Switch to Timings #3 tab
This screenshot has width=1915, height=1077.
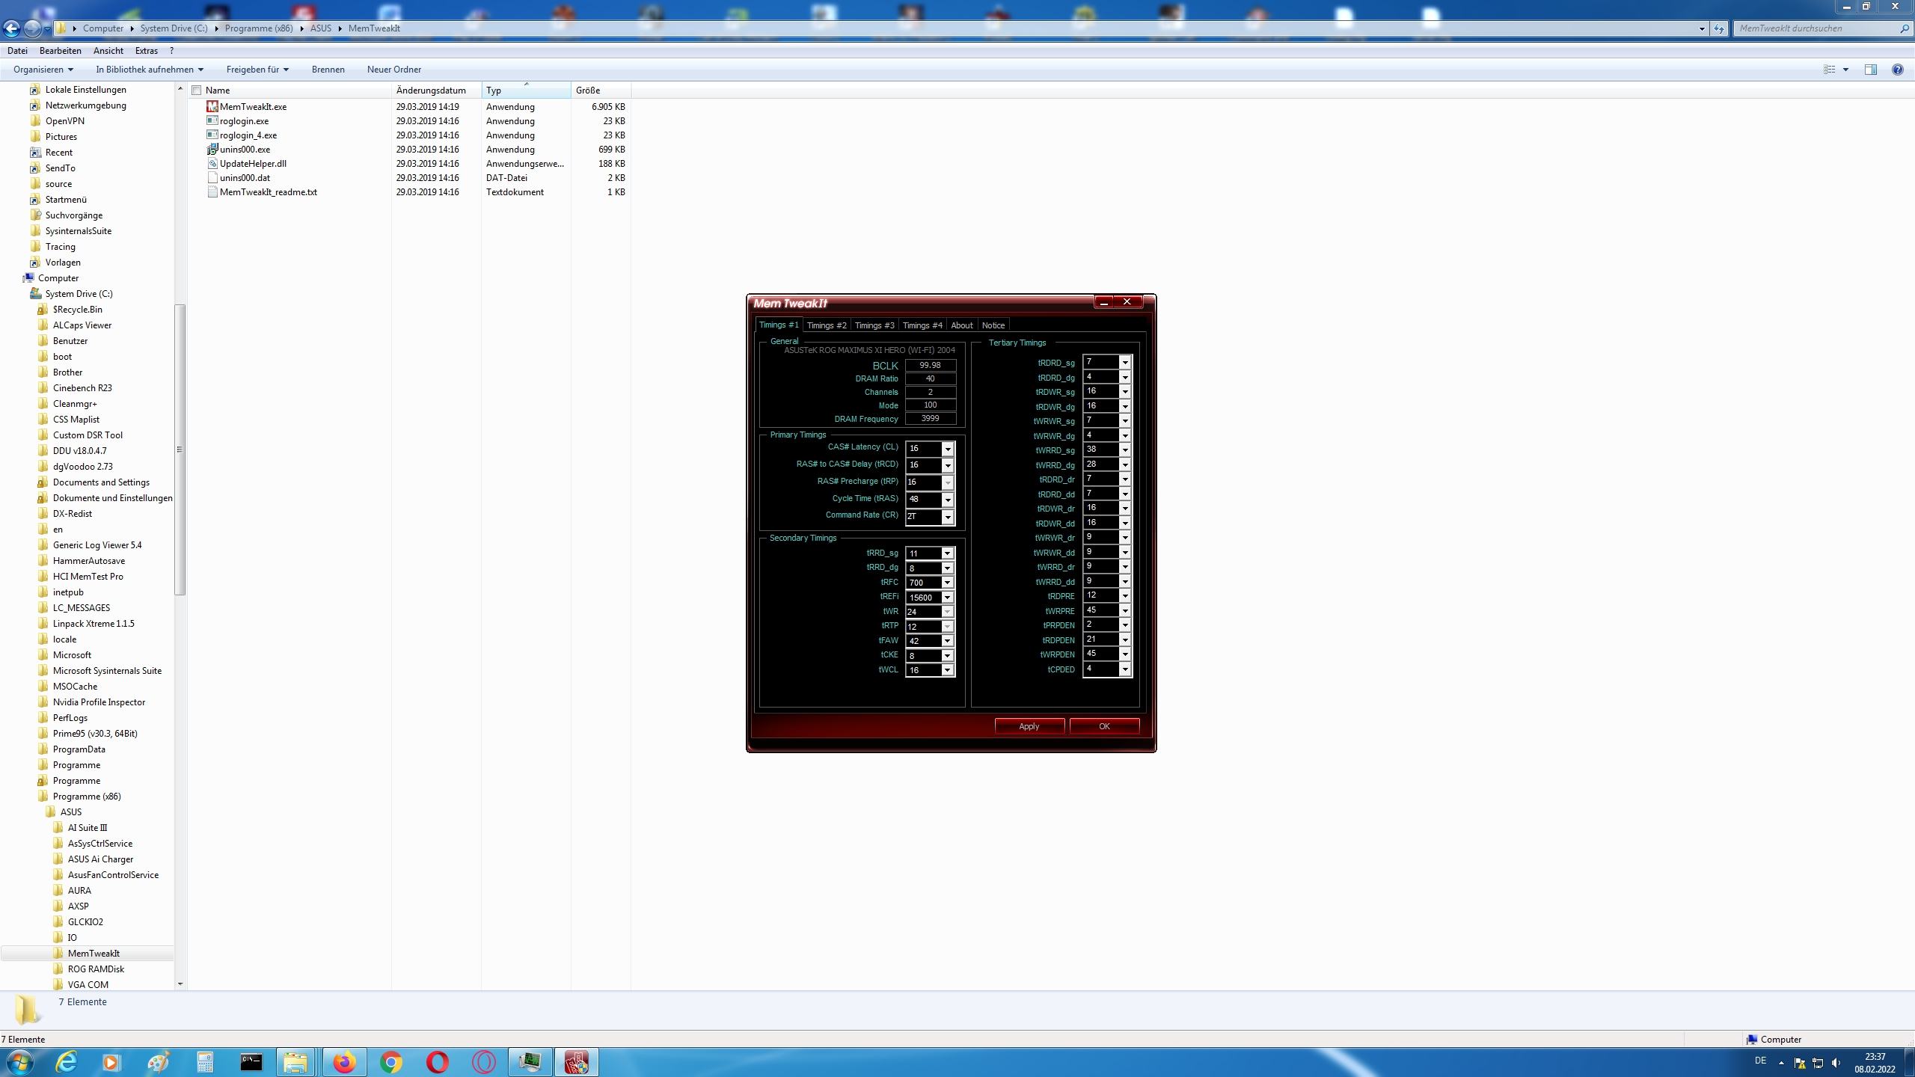[874, 325]
